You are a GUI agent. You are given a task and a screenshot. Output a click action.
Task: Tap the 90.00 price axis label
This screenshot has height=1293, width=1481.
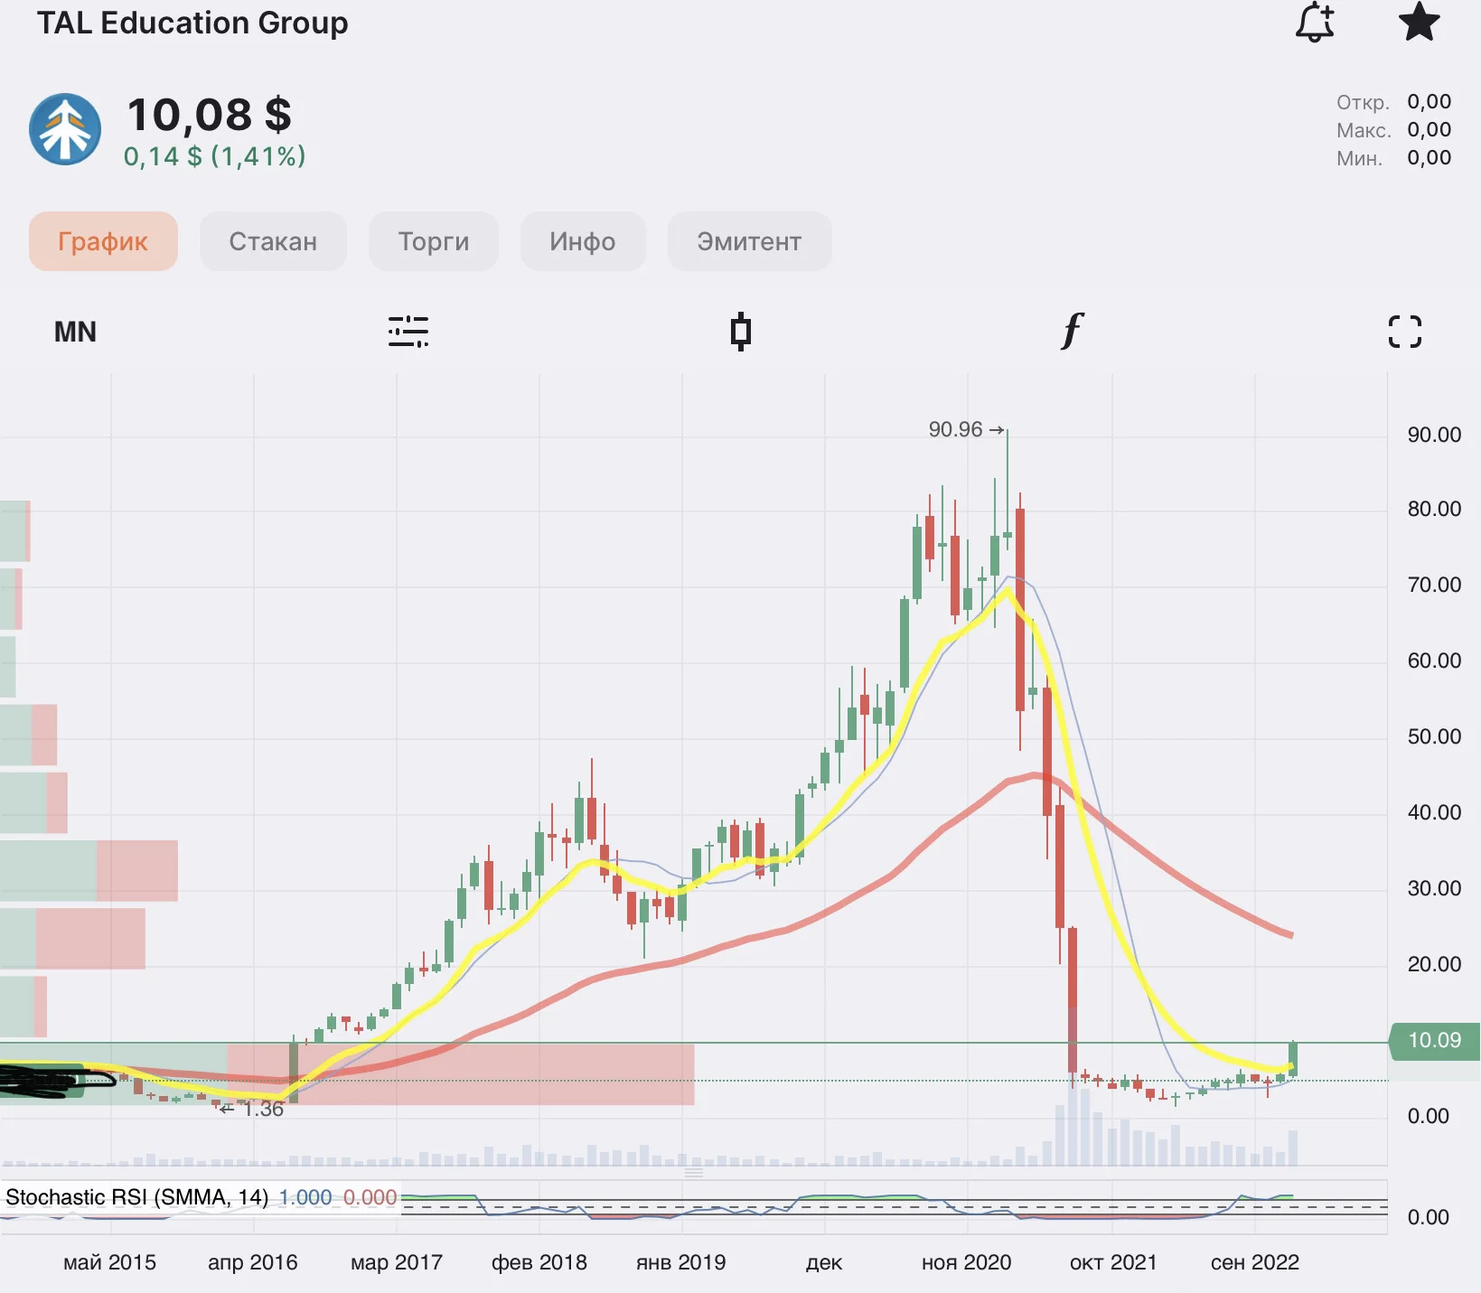click(x=1434, y=435)
